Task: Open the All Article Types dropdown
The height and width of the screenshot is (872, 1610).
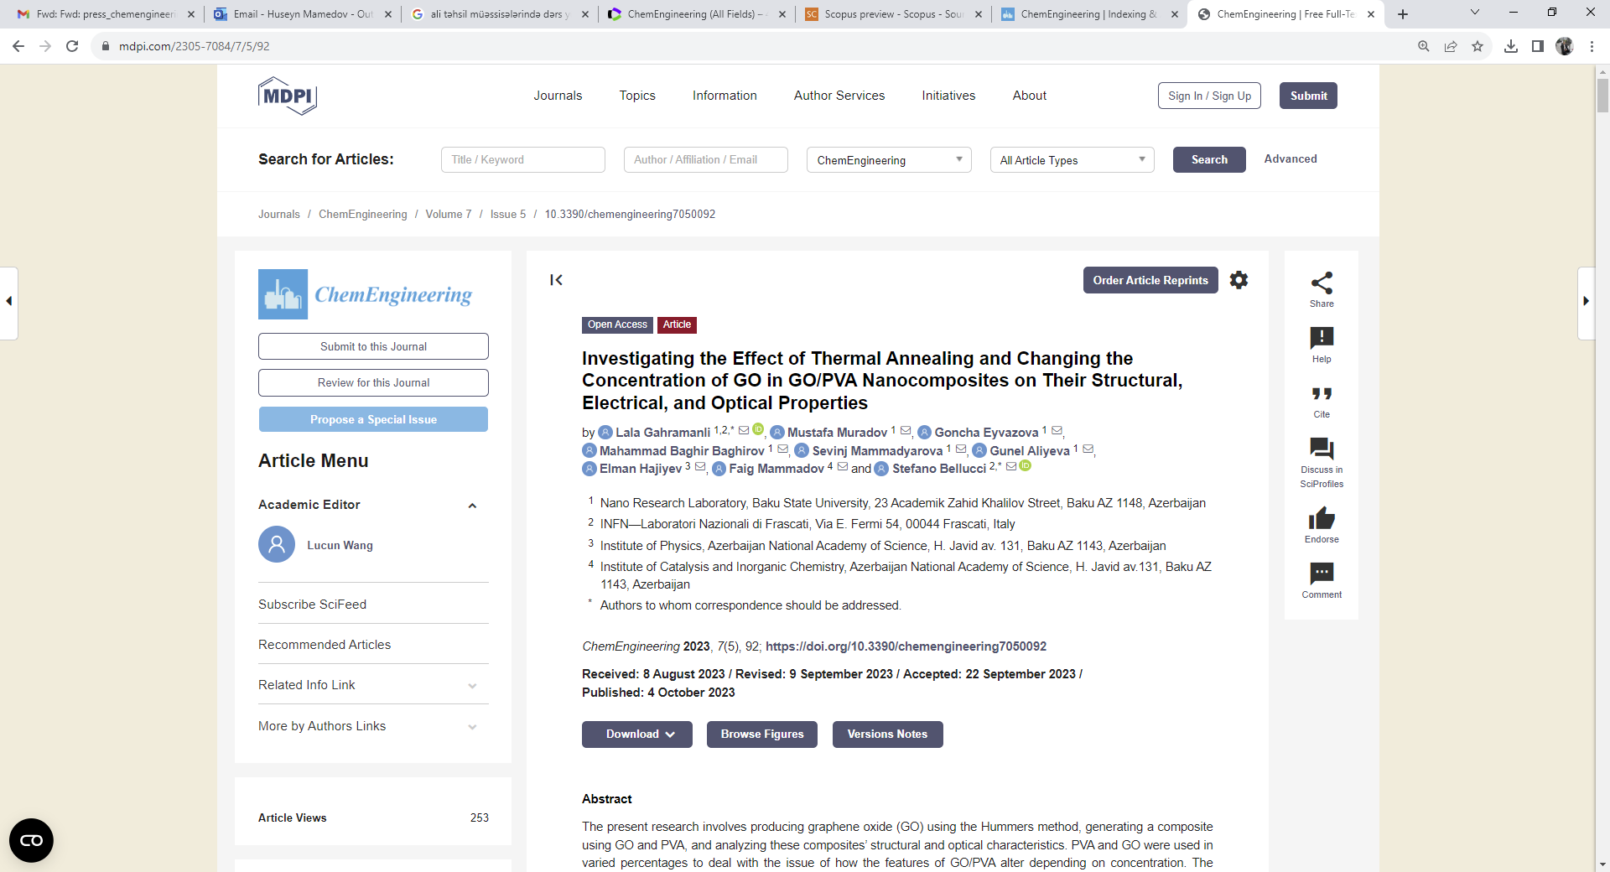Action: click(x=1071, y=160)
